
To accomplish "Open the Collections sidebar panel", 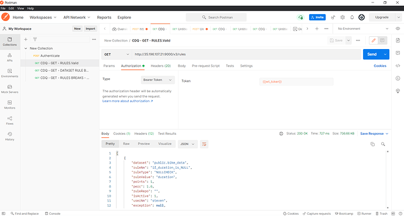I will point(10,41).
